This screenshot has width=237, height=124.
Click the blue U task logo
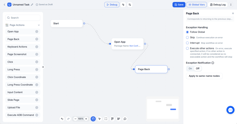[x=9, y=5]
